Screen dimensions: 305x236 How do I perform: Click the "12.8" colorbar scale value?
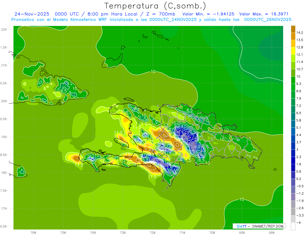tap(300, 47)
